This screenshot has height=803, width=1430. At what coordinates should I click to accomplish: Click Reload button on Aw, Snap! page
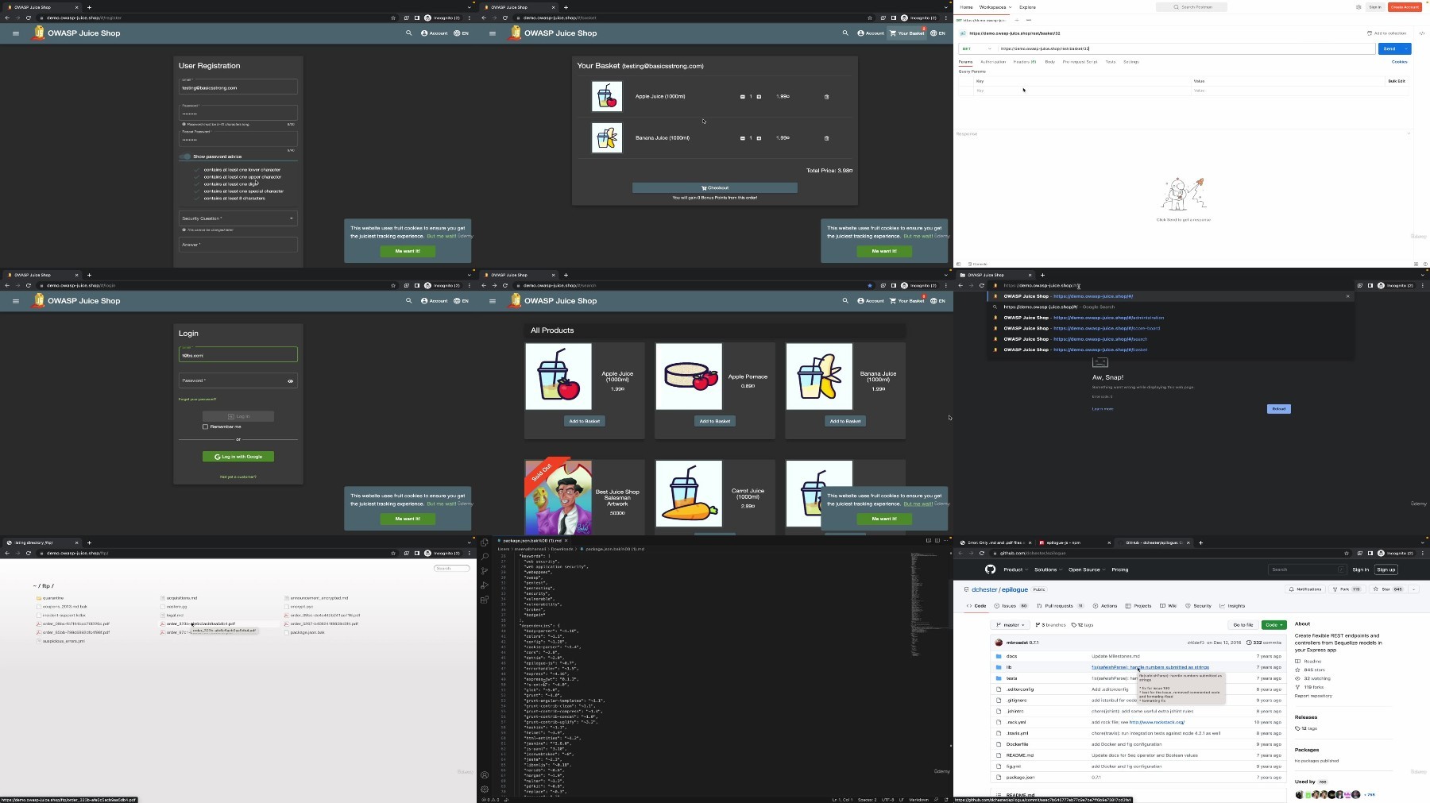1279,409
